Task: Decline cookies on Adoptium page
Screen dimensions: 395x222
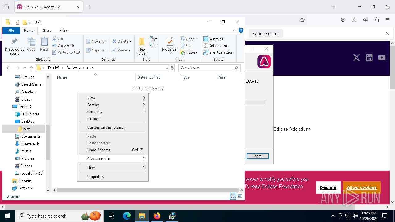Action: pyautogui.click(x=328, y=187)
